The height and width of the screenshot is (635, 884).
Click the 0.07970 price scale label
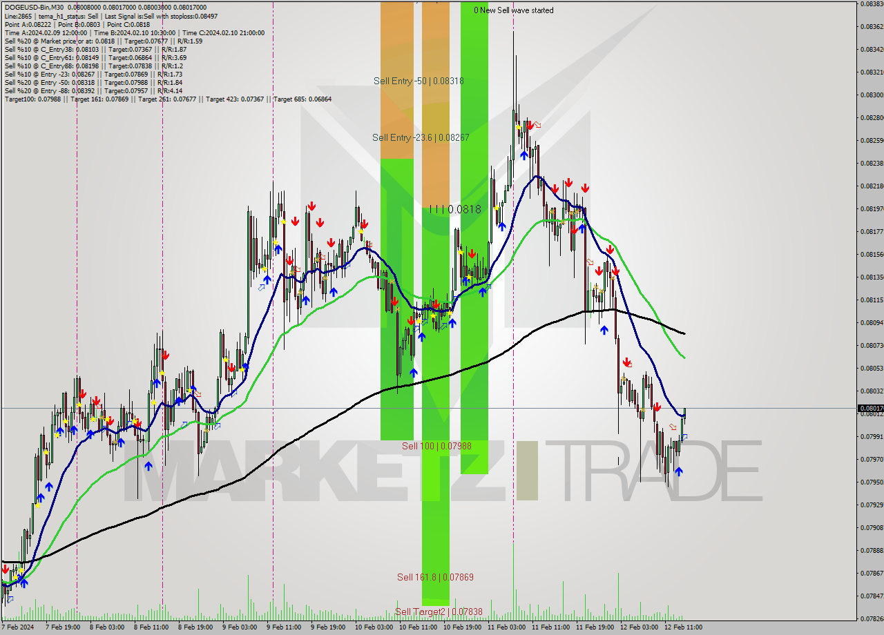click(871, 459)
